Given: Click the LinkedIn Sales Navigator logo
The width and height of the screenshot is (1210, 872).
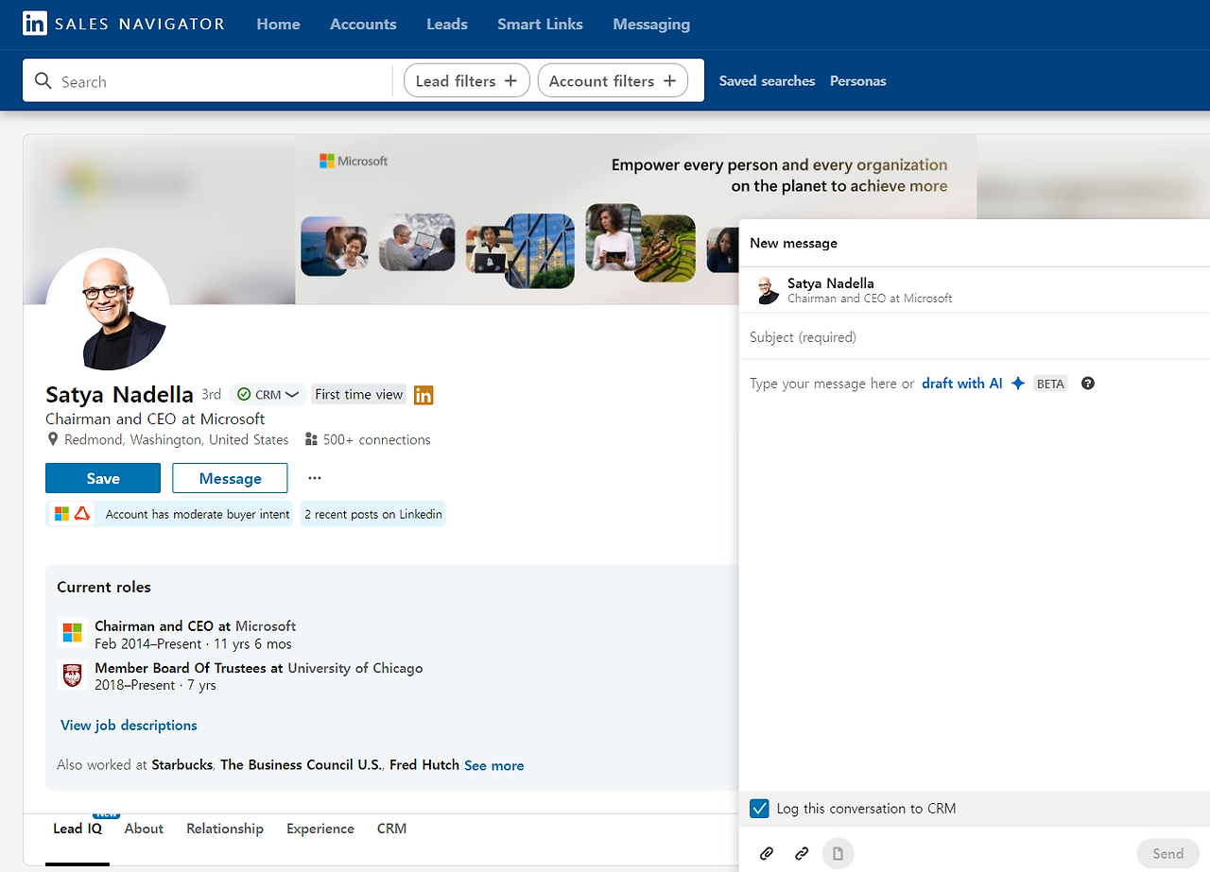Looking at the screenshot, I should coord(124,24).
